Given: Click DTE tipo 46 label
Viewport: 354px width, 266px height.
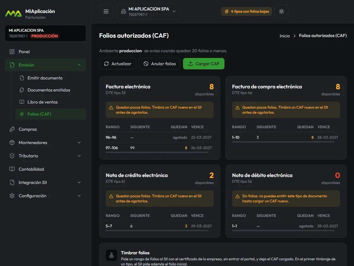Looking at the screenshot, I should click(x=242, y=93).
